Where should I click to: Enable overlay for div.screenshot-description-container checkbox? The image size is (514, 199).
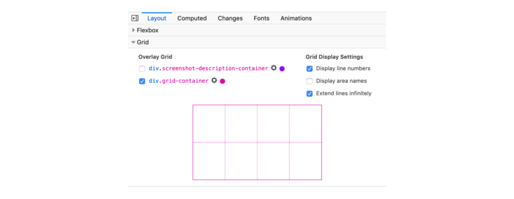click(x=142, y=69)
